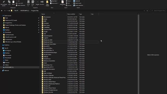
Task: Go up one folder level arrow
Action: point(9,11)
